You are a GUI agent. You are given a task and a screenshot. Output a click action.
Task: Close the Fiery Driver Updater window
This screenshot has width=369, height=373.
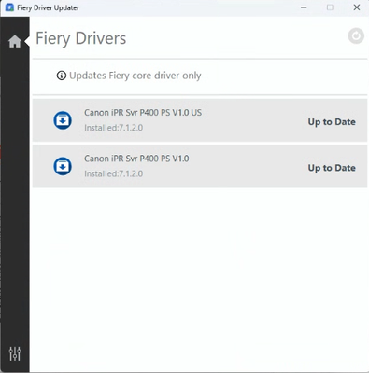357,7
